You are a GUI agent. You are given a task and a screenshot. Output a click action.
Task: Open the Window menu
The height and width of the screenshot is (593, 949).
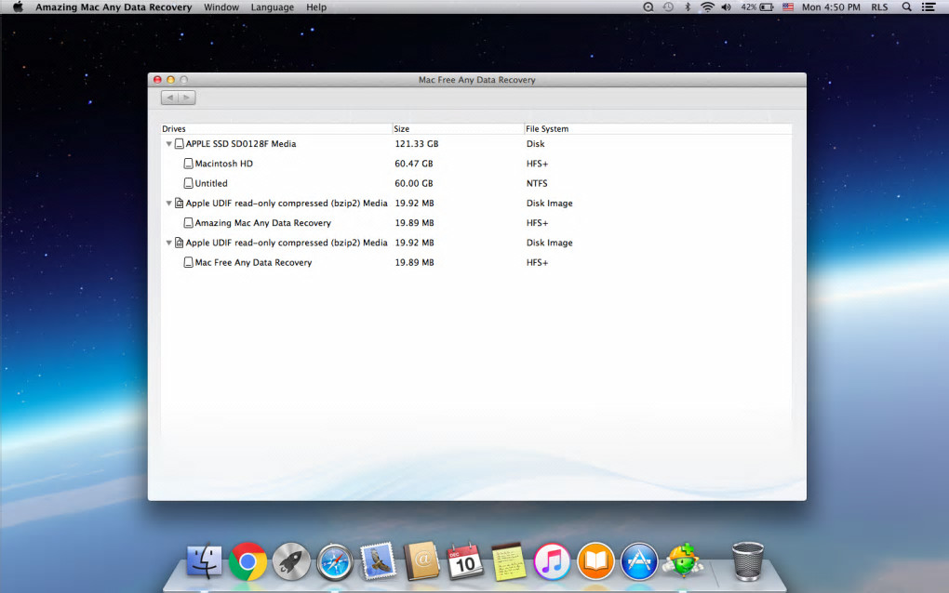tap(221, 7)
